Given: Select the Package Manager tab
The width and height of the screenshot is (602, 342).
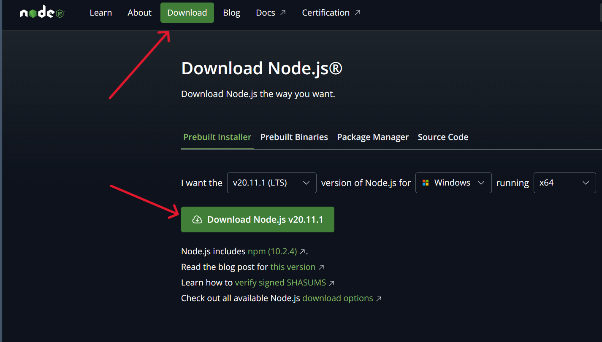Looking at the screenshot, I should (x=372, y=137).
